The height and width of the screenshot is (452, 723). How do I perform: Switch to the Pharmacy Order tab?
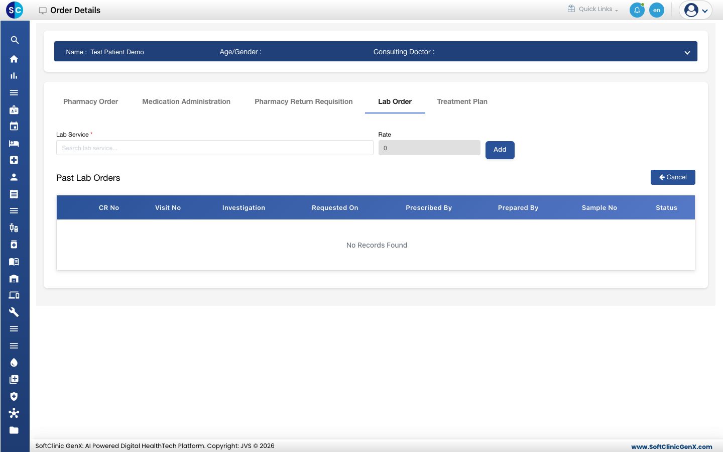tap(90, 101)
